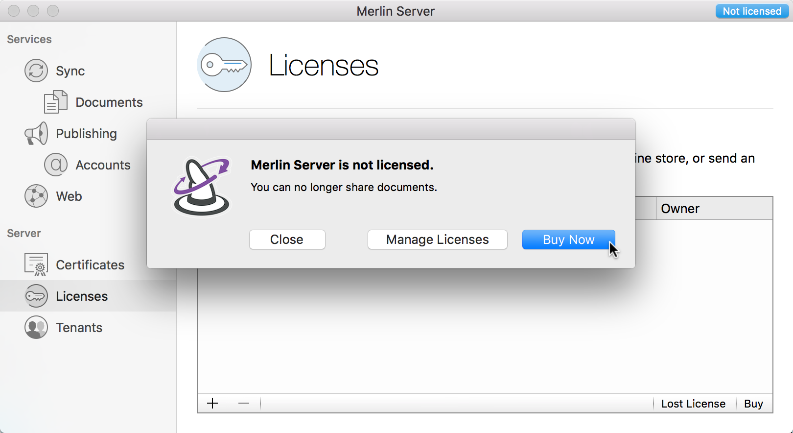Click 'You can no longer share documents.' text
Viewport: 793px width, 433px height.
click(x=344, y=187)
